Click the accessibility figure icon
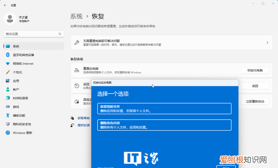The height and width of the screenshot is (168, 278). click(x=8, y=115)
